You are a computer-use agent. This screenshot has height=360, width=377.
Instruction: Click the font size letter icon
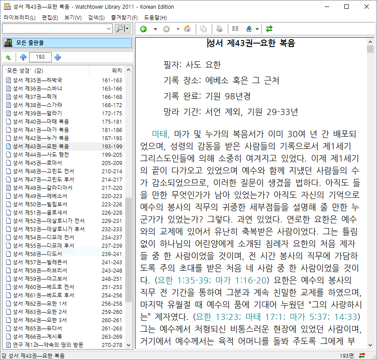[249, 29]
